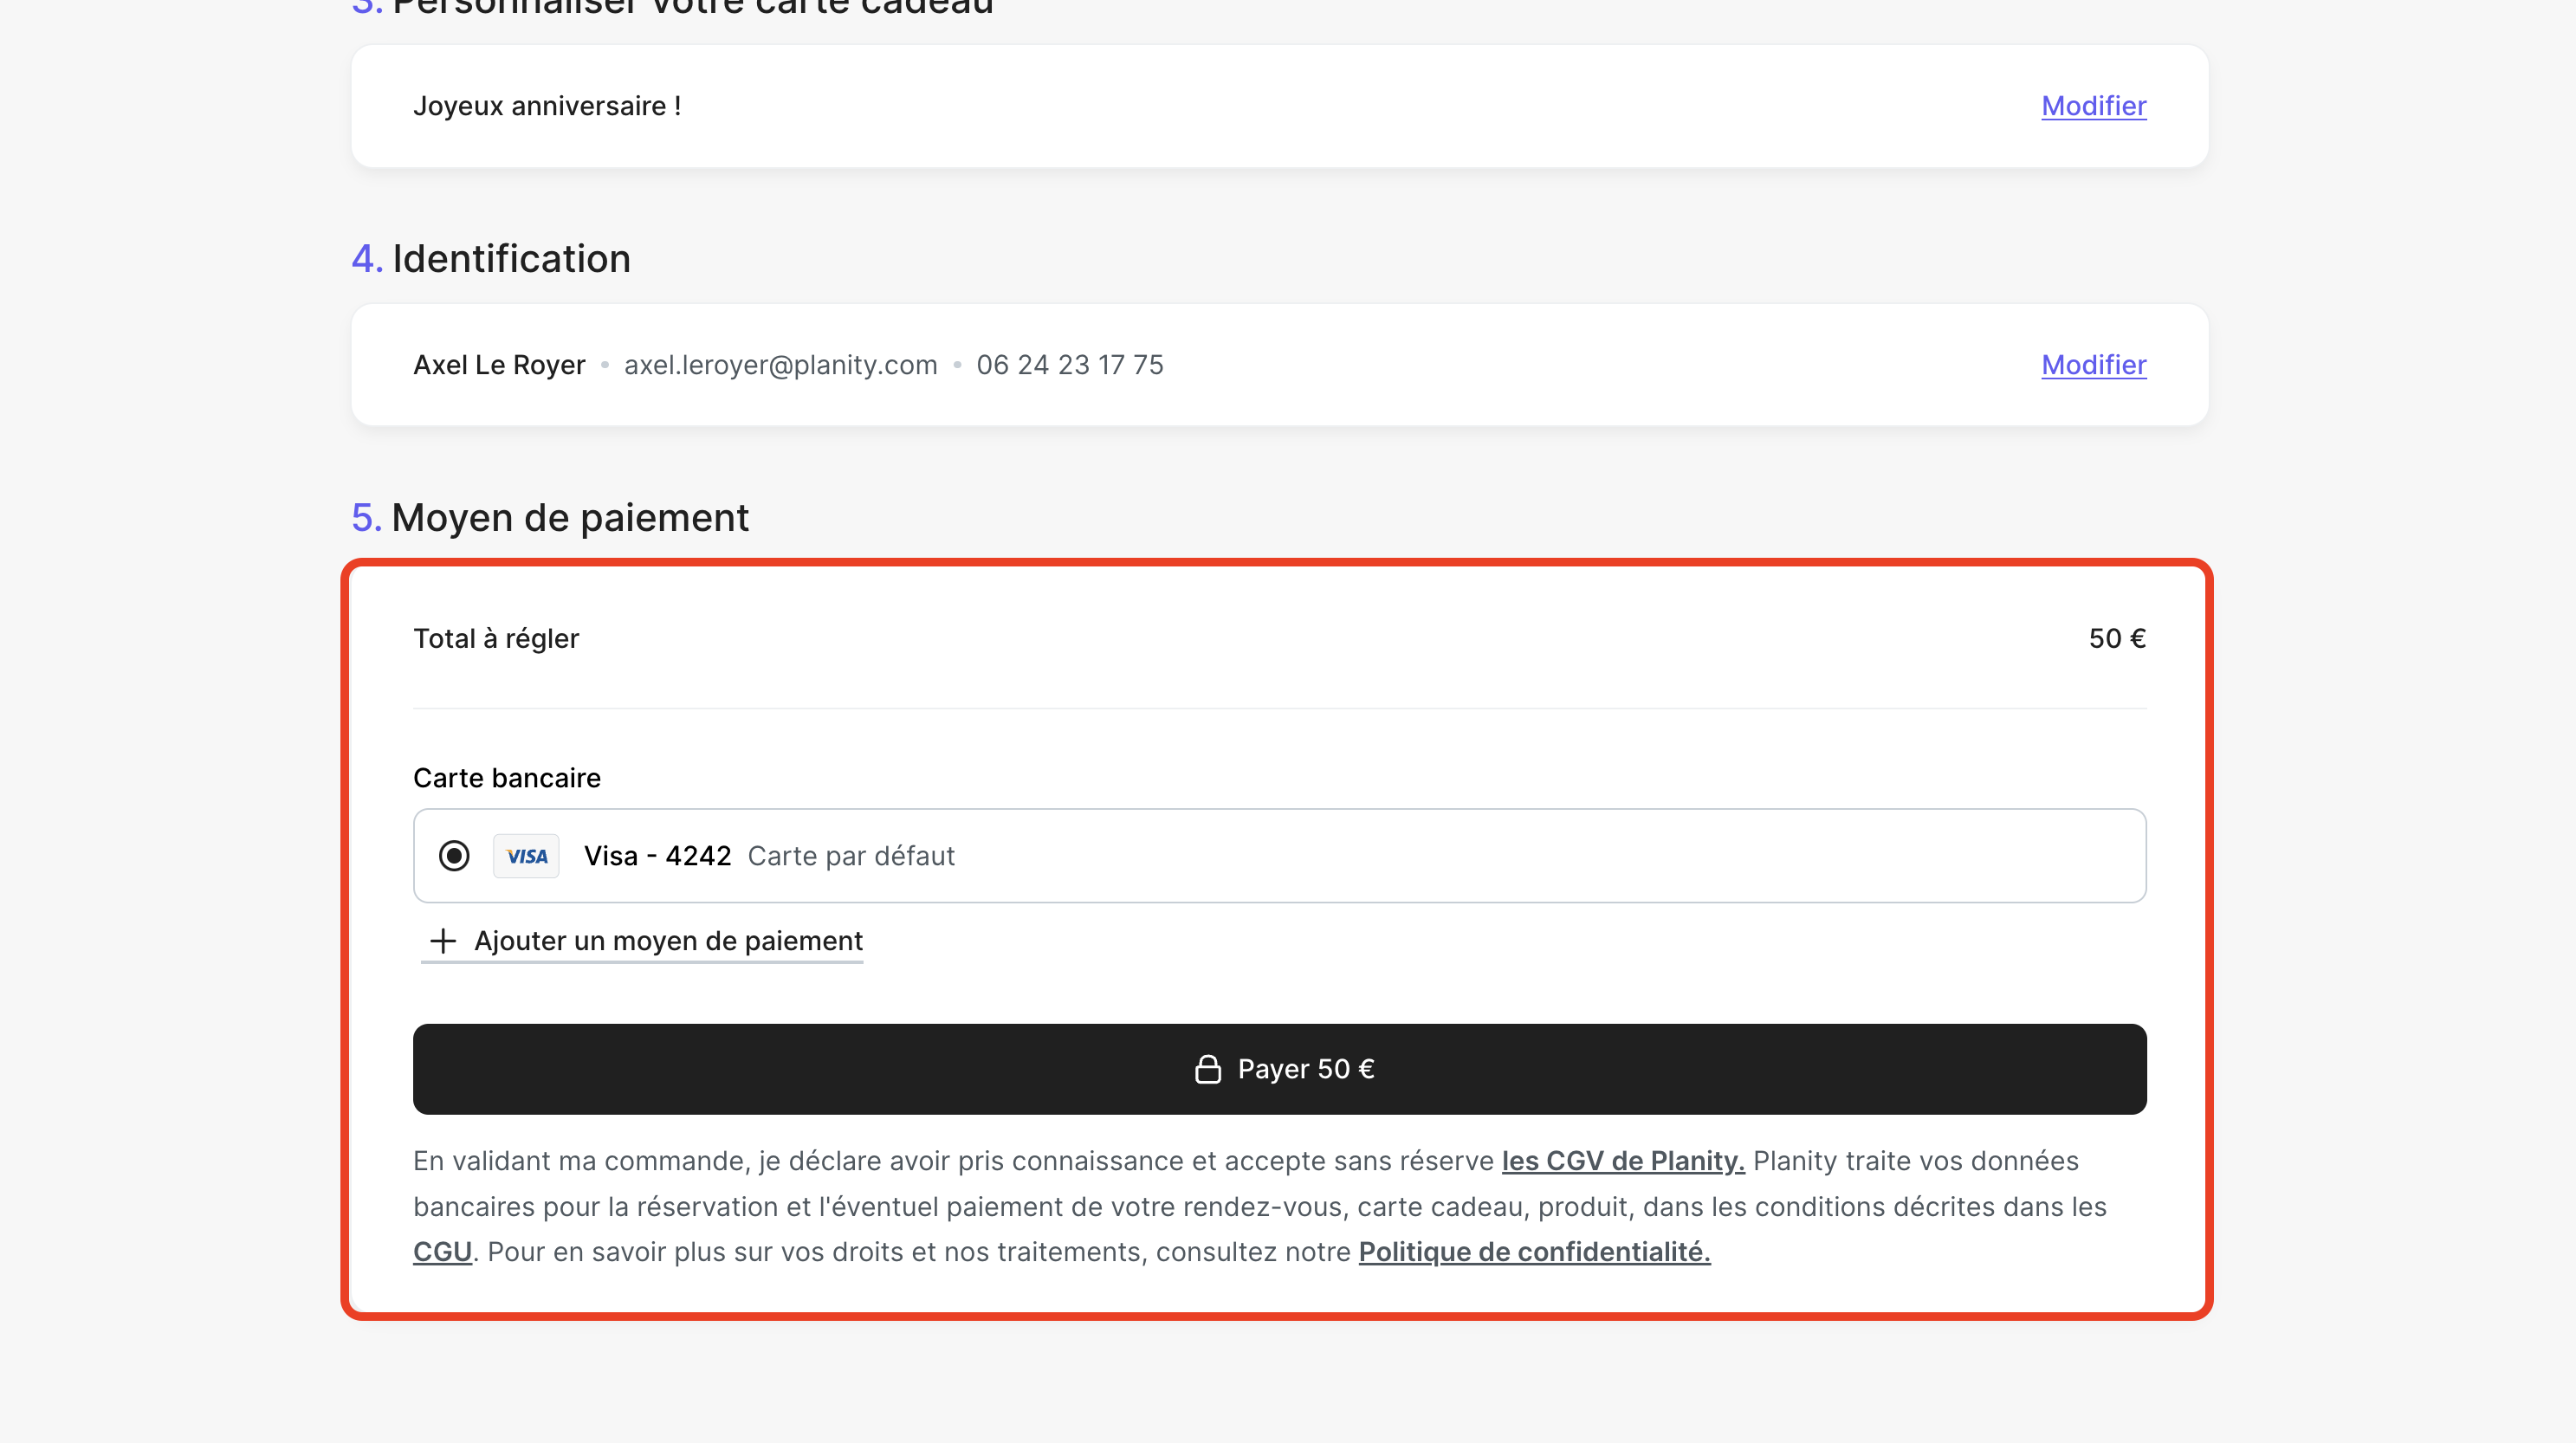Click the 50 € total amount
2576x1443 pixels.
coord(2116,638)
